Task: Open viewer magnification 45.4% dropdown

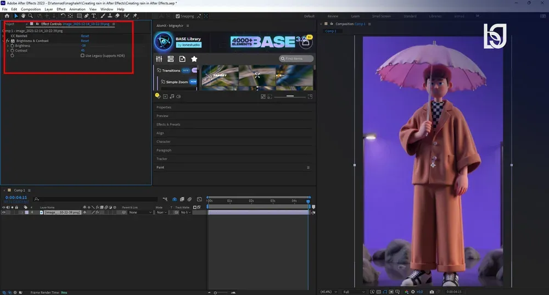Action: pos(329,292)
